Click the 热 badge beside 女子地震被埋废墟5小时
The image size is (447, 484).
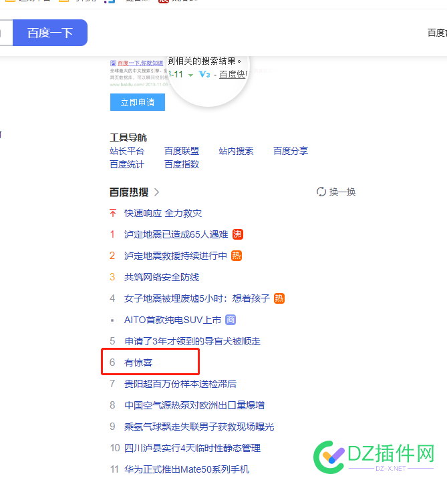[x=279, y=298]
